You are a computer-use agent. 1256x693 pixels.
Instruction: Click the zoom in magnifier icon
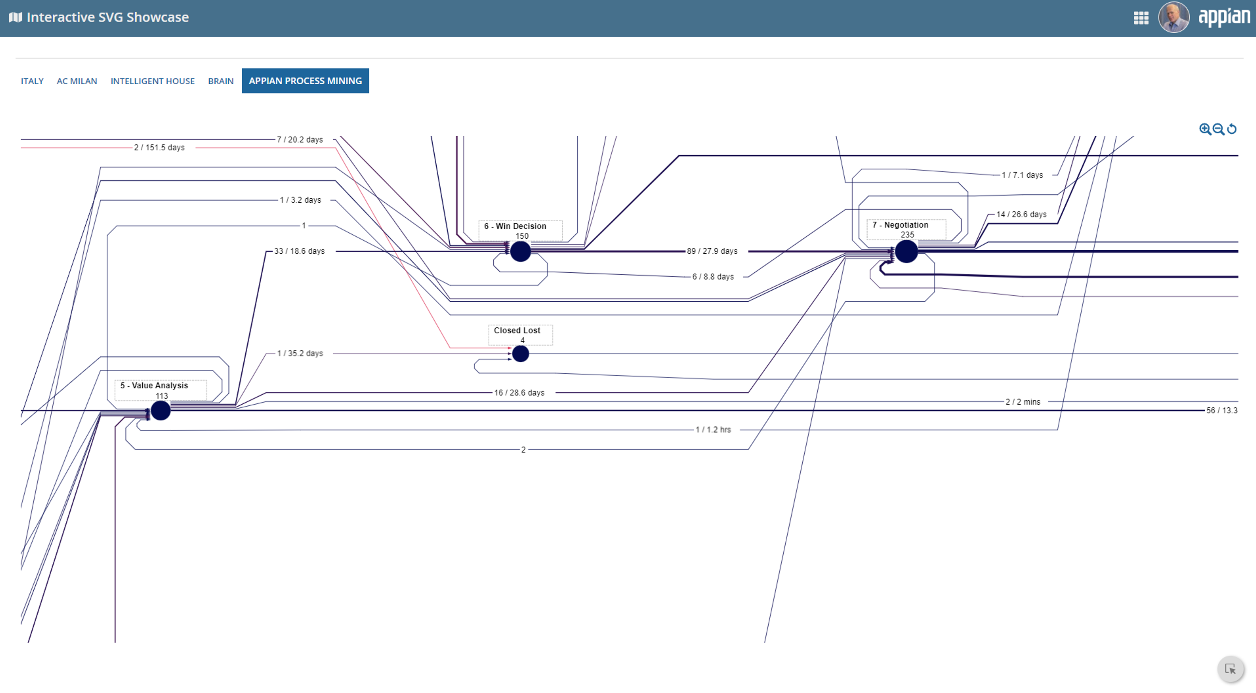coord(1205,129)
